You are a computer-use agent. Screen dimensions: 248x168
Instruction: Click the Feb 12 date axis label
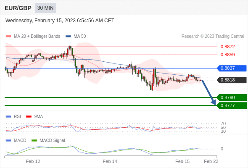[x=33, y=162]
